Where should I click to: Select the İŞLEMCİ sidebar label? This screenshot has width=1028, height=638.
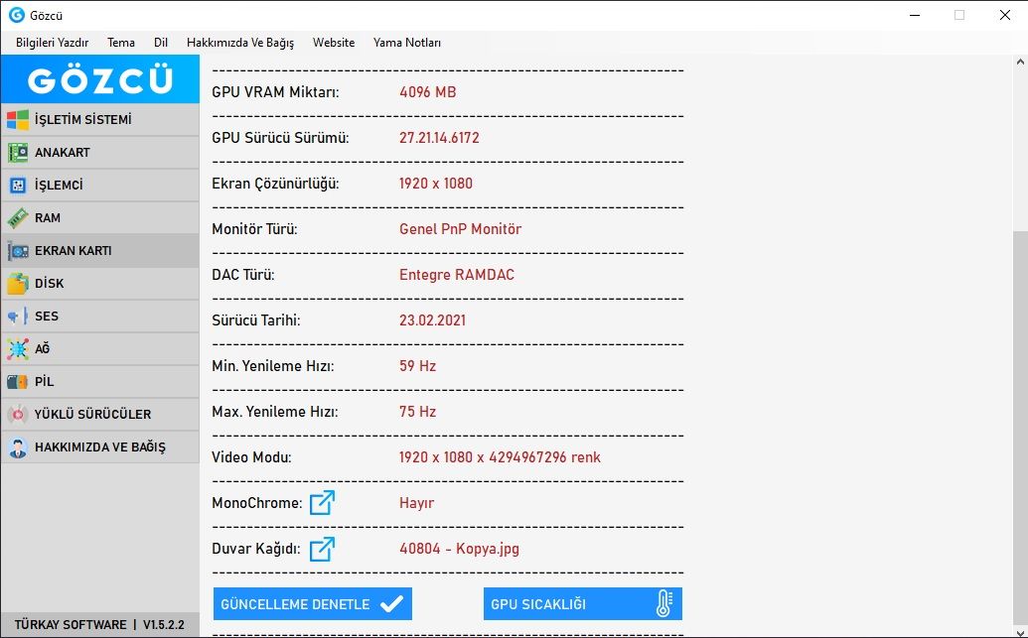(59, 186)
